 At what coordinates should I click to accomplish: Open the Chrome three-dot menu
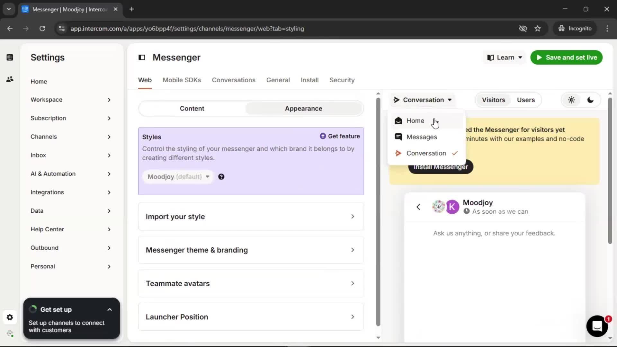click(607, 29)
